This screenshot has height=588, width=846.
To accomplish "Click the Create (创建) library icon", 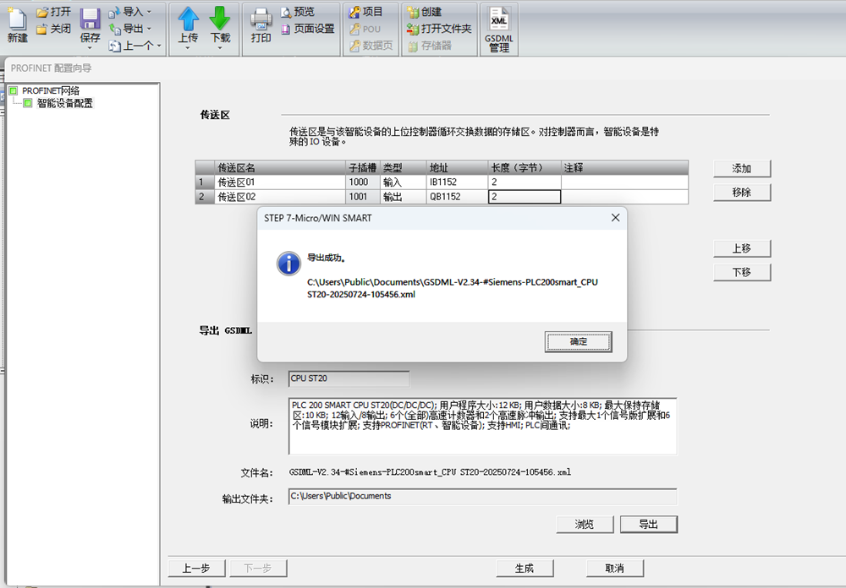I will (413, 12).
